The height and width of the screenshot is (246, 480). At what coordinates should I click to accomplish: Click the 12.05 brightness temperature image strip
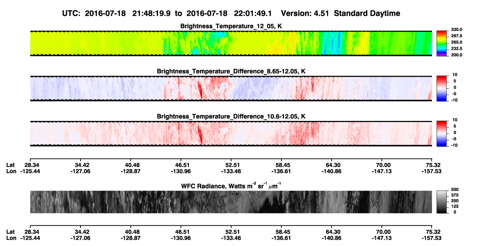(x=231, y=43)
